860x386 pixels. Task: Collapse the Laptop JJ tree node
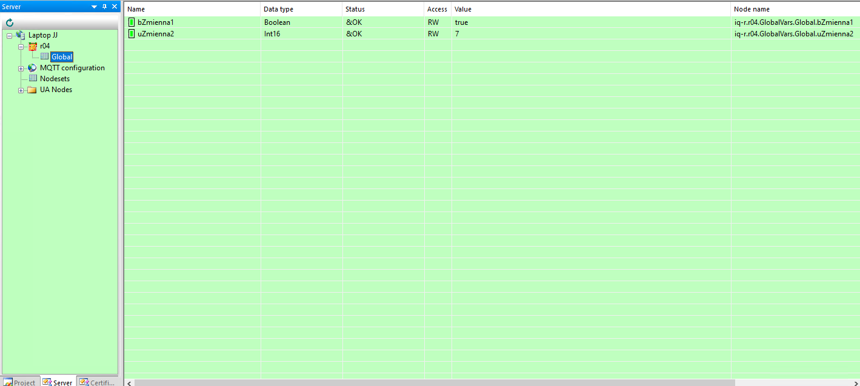click(10, 36)
